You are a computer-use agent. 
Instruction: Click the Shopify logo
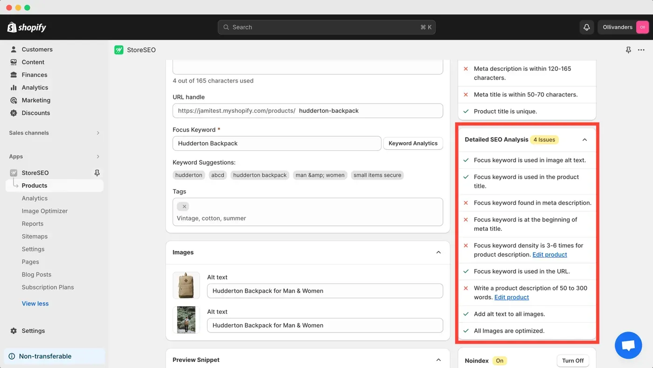[x=27, y=27]
